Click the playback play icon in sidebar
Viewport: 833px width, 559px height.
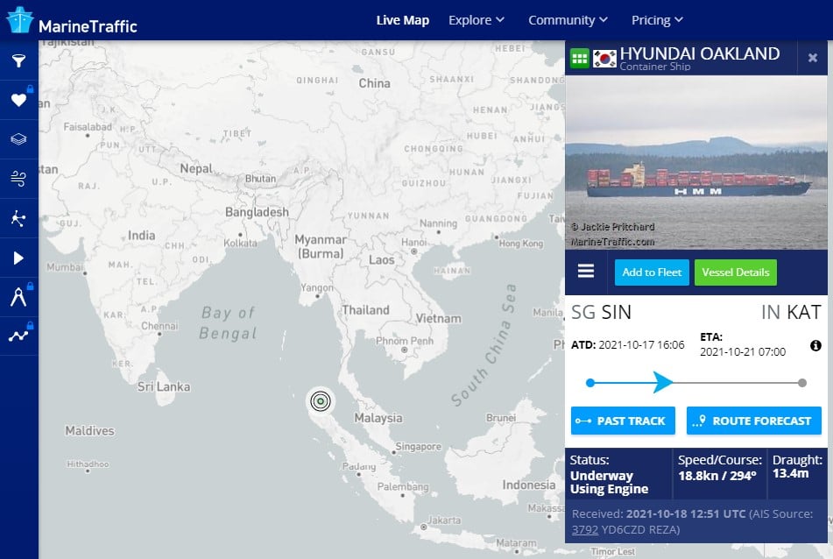tap(18, 258)
